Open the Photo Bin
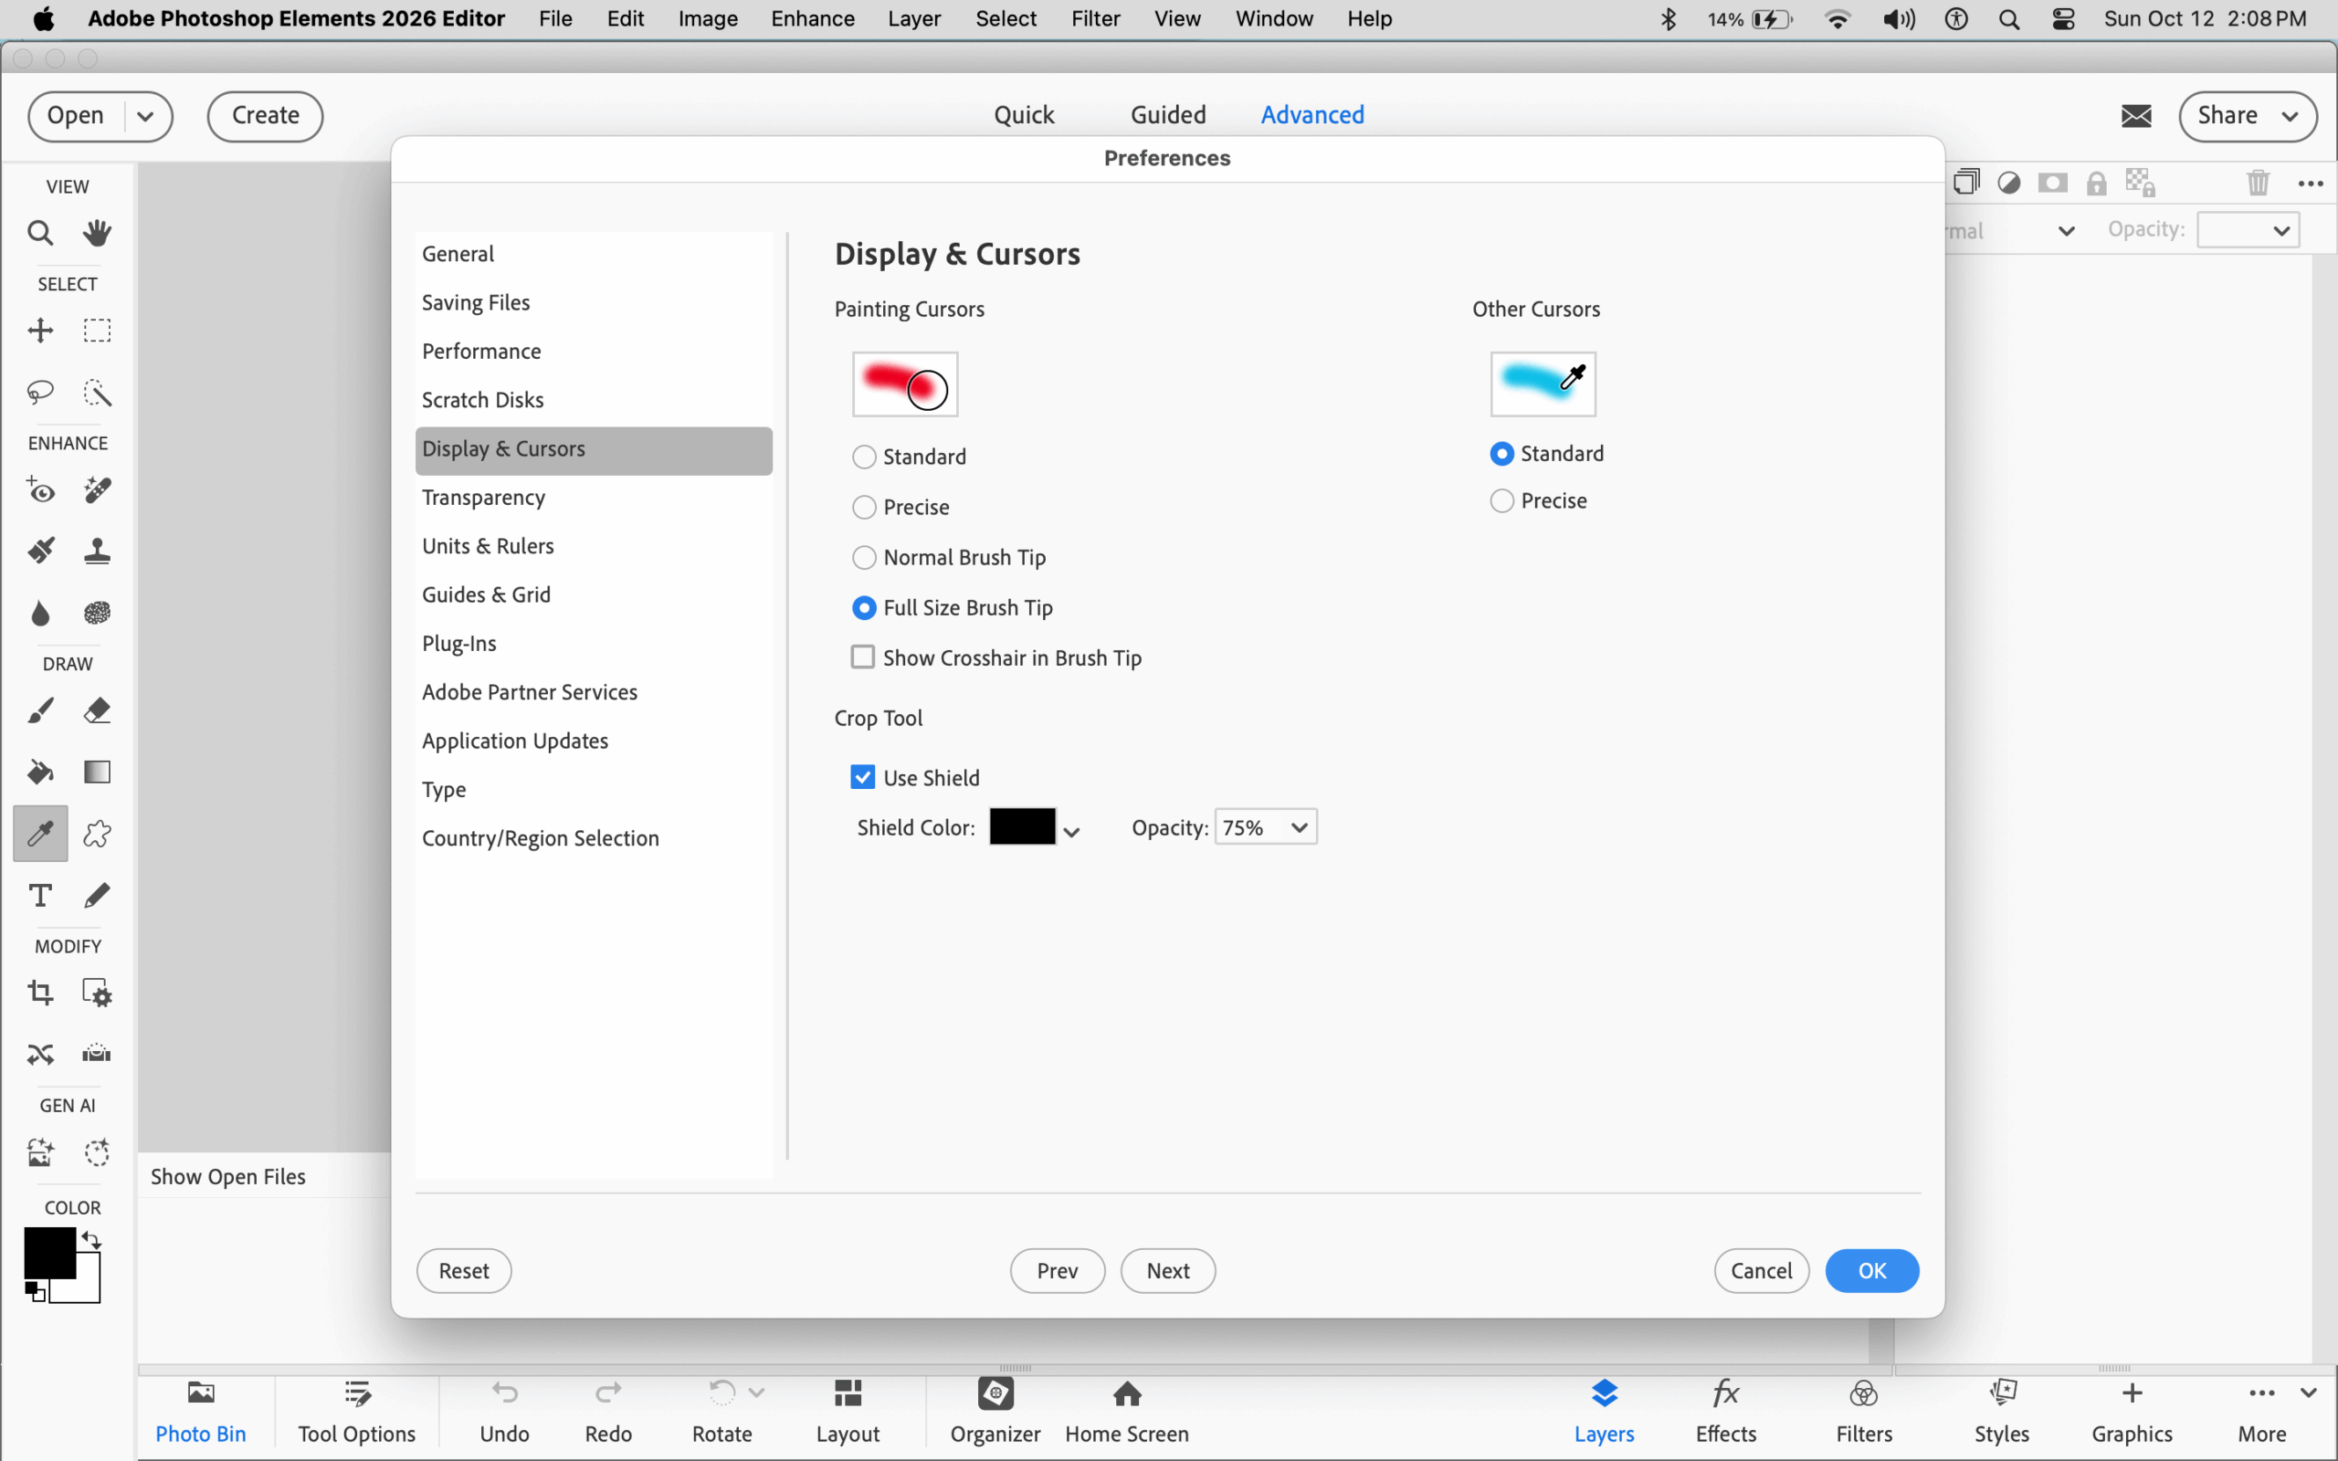The height and width of the screenshot is (1461, 2338). pos(200,1411)
